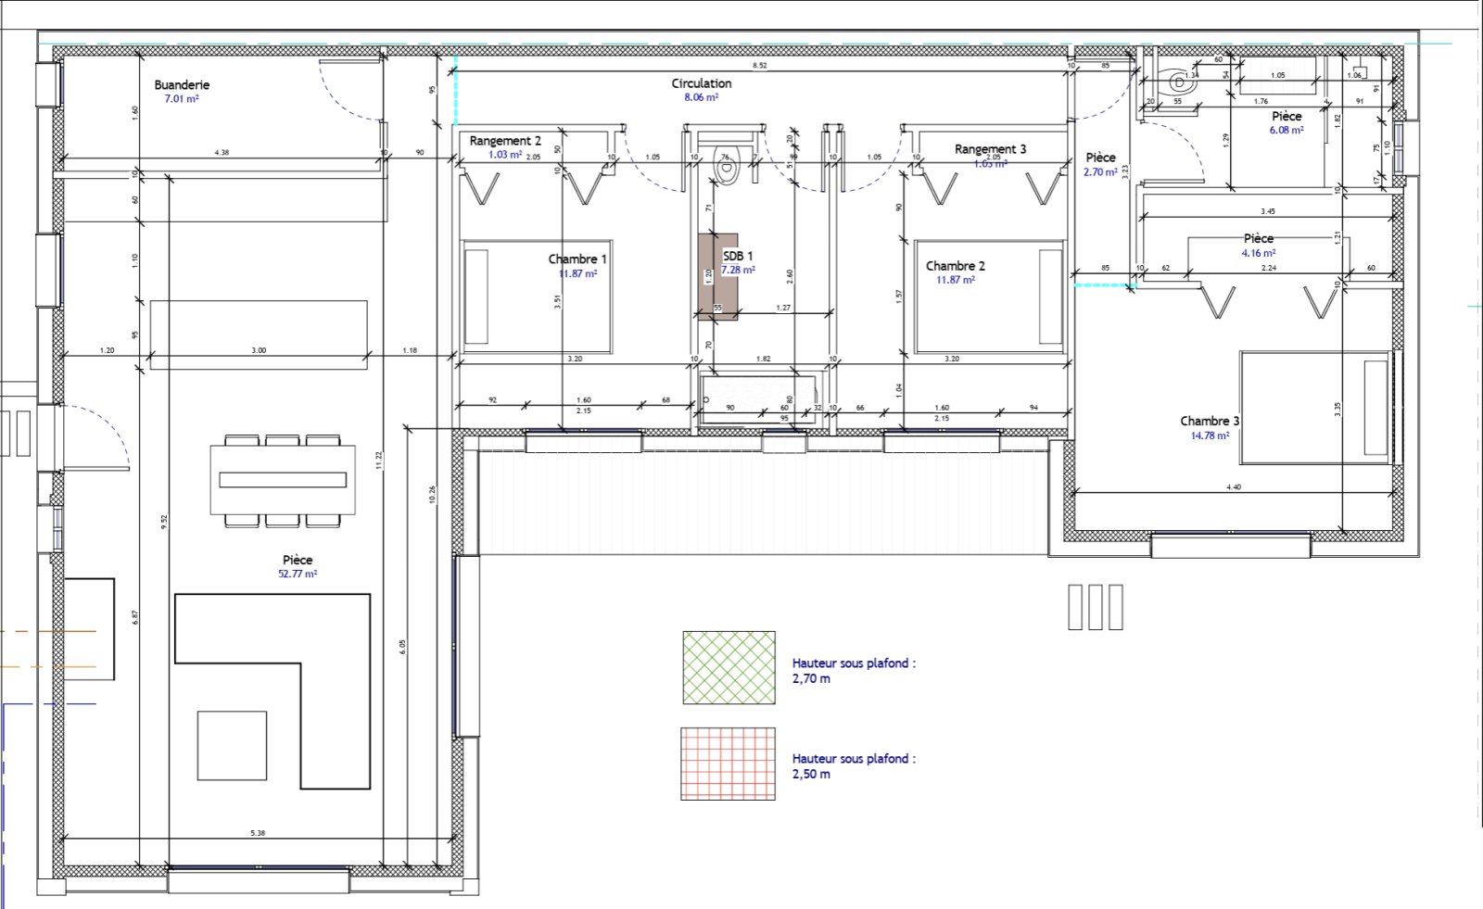Click the large bed in Chambre 3
Viewport: 1483px width, 909px height.
[1316, 408]
